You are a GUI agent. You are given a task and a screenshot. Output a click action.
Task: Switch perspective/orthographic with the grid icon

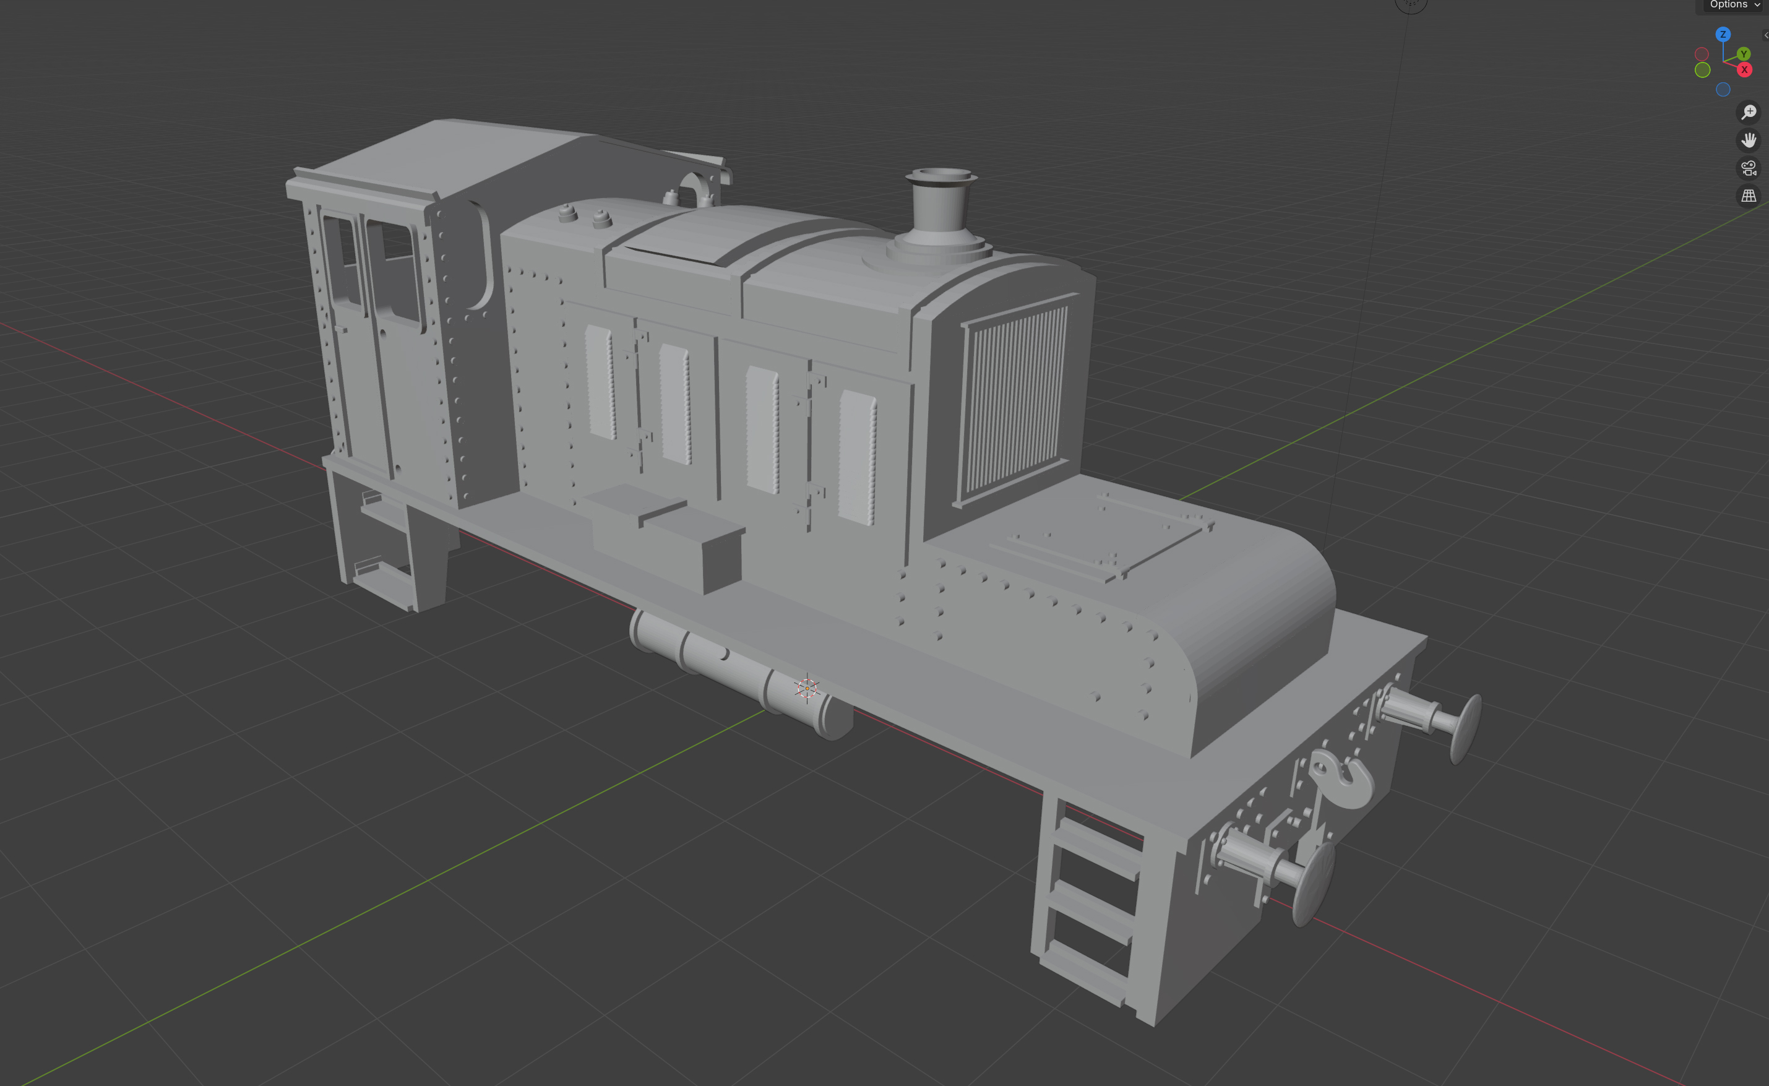point(1748,196)
